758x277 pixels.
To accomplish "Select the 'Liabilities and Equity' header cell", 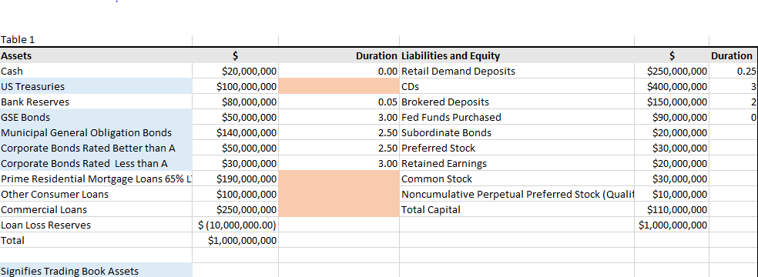I will click(x=516, y=55).
